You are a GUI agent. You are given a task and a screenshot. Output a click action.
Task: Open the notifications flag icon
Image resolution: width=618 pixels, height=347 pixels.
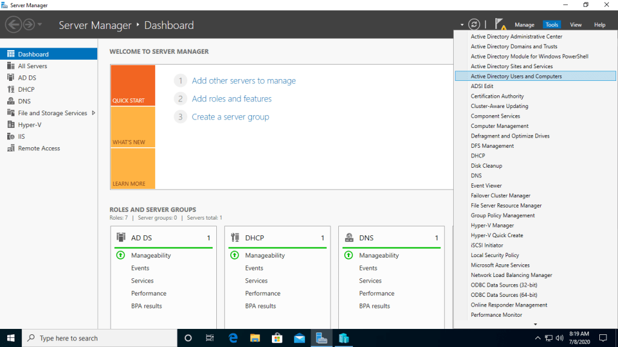[x=500, y=24]
